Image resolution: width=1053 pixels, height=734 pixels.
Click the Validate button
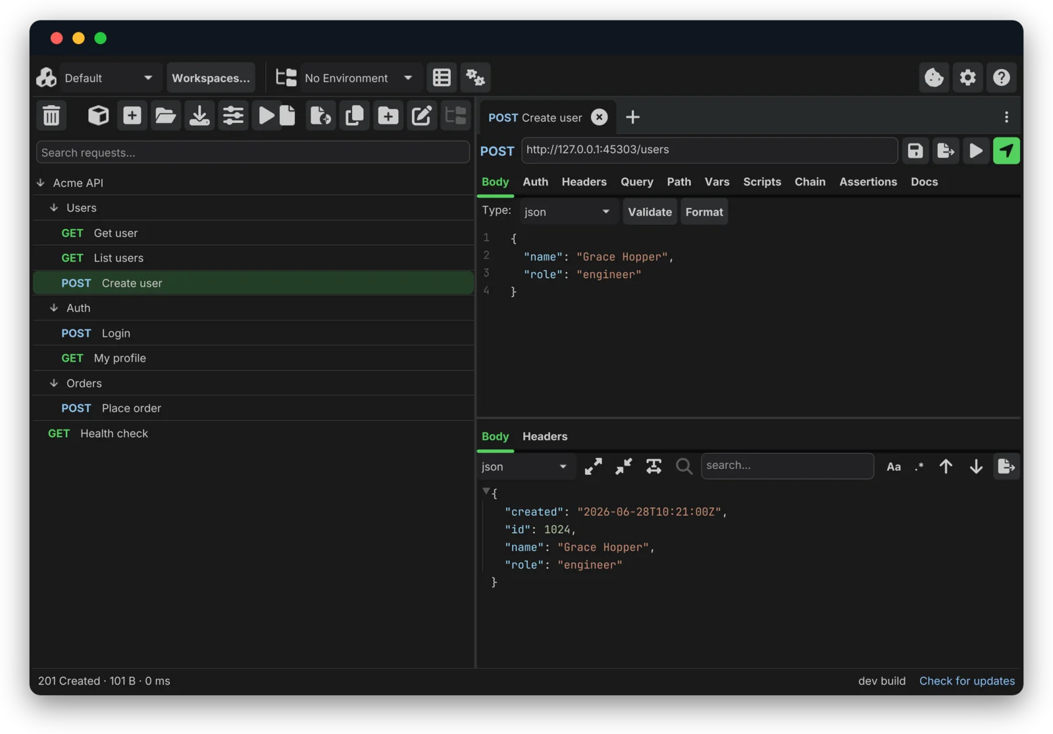pyautogui.click(x=649, y=212)
